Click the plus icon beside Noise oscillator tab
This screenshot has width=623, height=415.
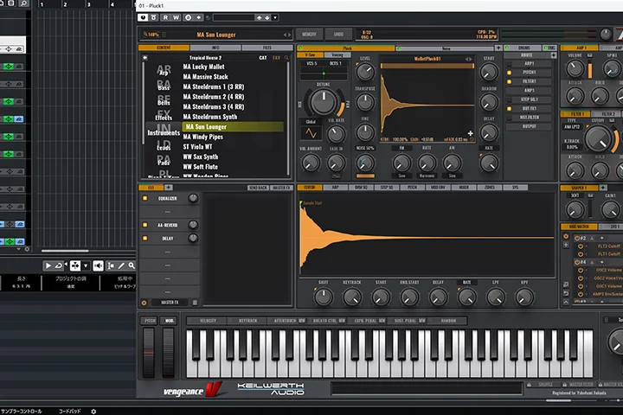coord(498,48)
